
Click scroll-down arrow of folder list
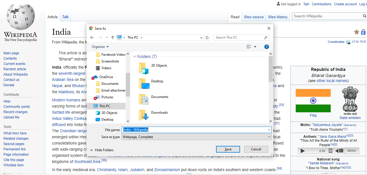click(271, 121)
